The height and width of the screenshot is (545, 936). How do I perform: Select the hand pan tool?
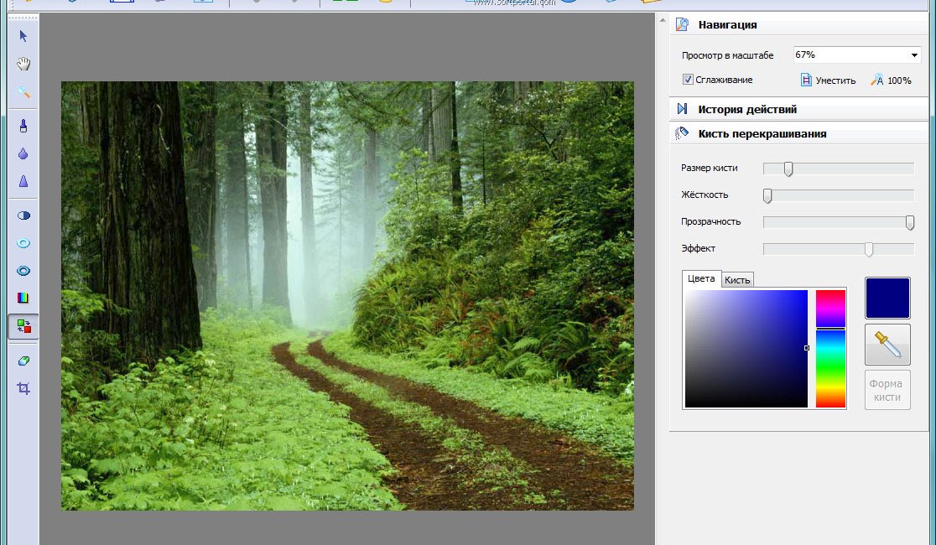point(23,64)
